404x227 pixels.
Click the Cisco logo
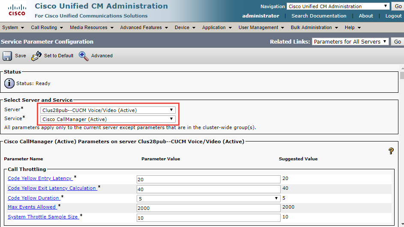click(x=17, y=10)
